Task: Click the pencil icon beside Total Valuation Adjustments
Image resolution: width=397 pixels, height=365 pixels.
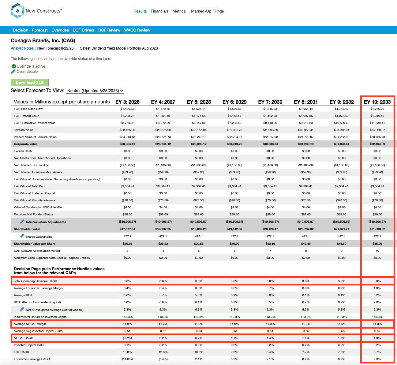Action: pyautogui.click(x=22, y=222)
